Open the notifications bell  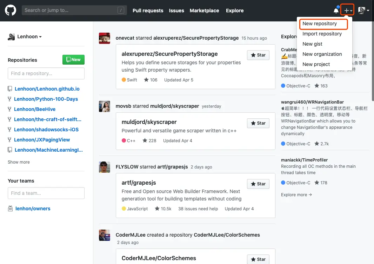click(336, 10)
